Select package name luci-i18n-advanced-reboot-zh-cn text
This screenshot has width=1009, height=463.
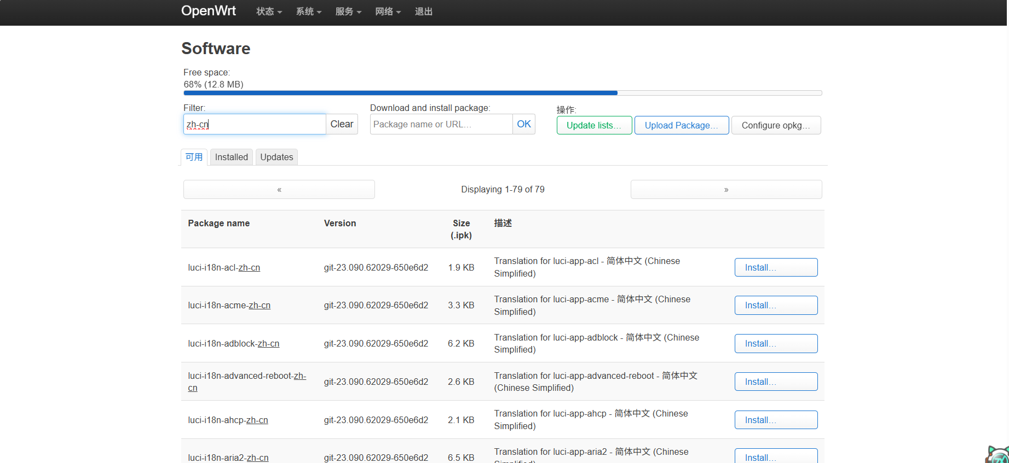247,382
